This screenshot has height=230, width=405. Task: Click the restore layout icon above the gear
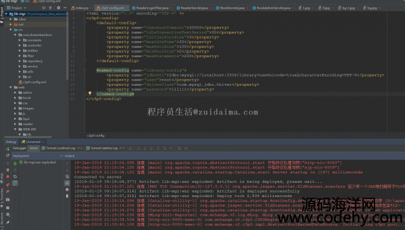point(7,208)
